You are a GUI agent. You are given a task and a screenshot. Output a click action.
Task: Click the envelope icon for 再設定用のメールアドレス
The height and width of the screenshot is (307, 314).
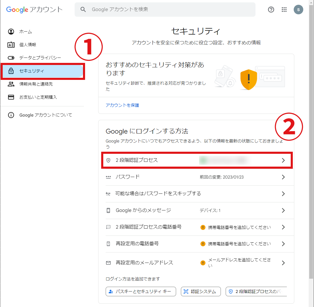point(108,263)
